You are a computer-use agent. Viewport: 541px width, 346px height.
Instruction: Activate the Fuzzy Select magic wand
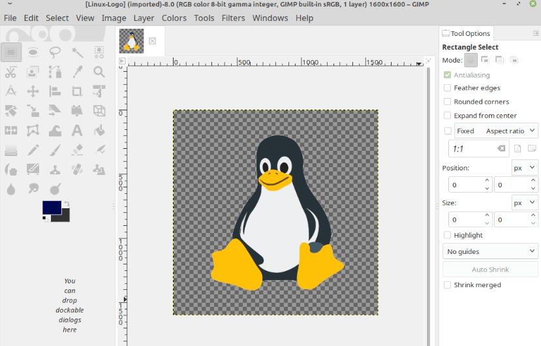coord(77,52)
